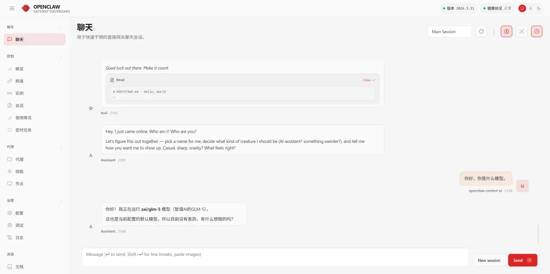Focus the Message input field
550x274 pixels.
coord(275,257)
